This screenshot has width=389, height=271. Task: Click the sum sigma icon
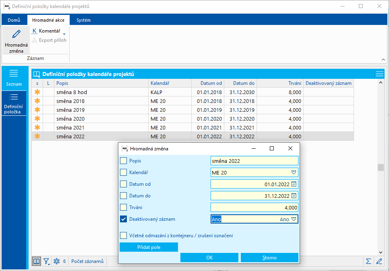coord(368,261)
